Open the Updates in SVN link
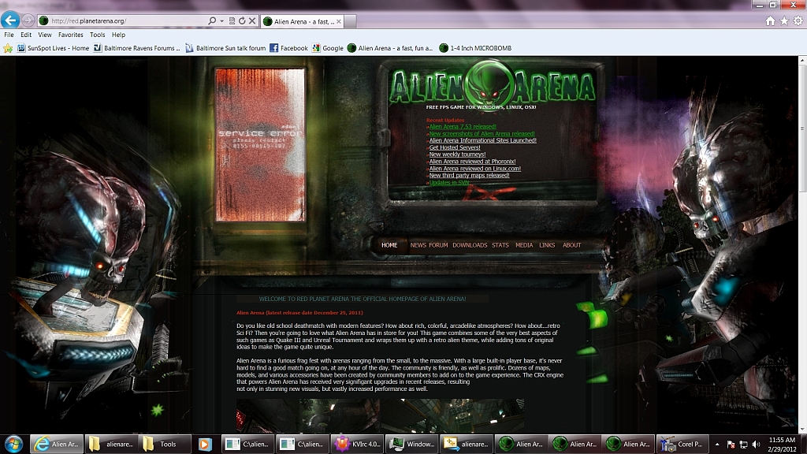The image size is (807, 454). coord(449,183)
